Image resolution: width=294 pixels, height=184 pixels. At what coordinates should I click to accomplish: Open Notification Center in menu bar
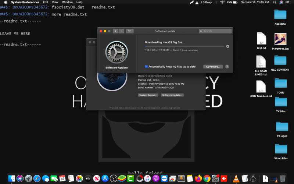coord(287,2)
